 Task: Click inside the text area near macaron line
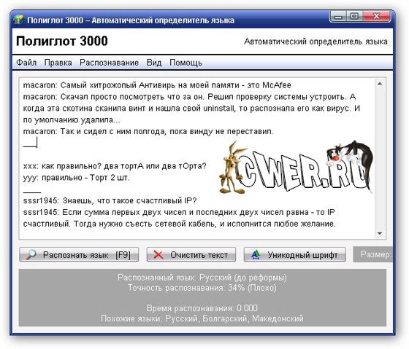click(x=156, y=85)
